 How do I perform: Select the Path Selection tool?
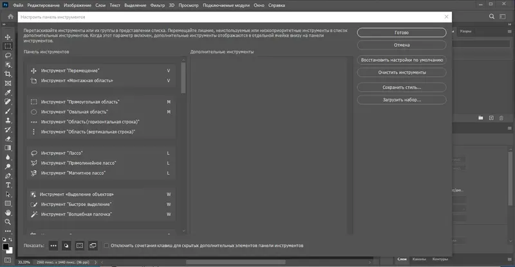click(8, 194)
